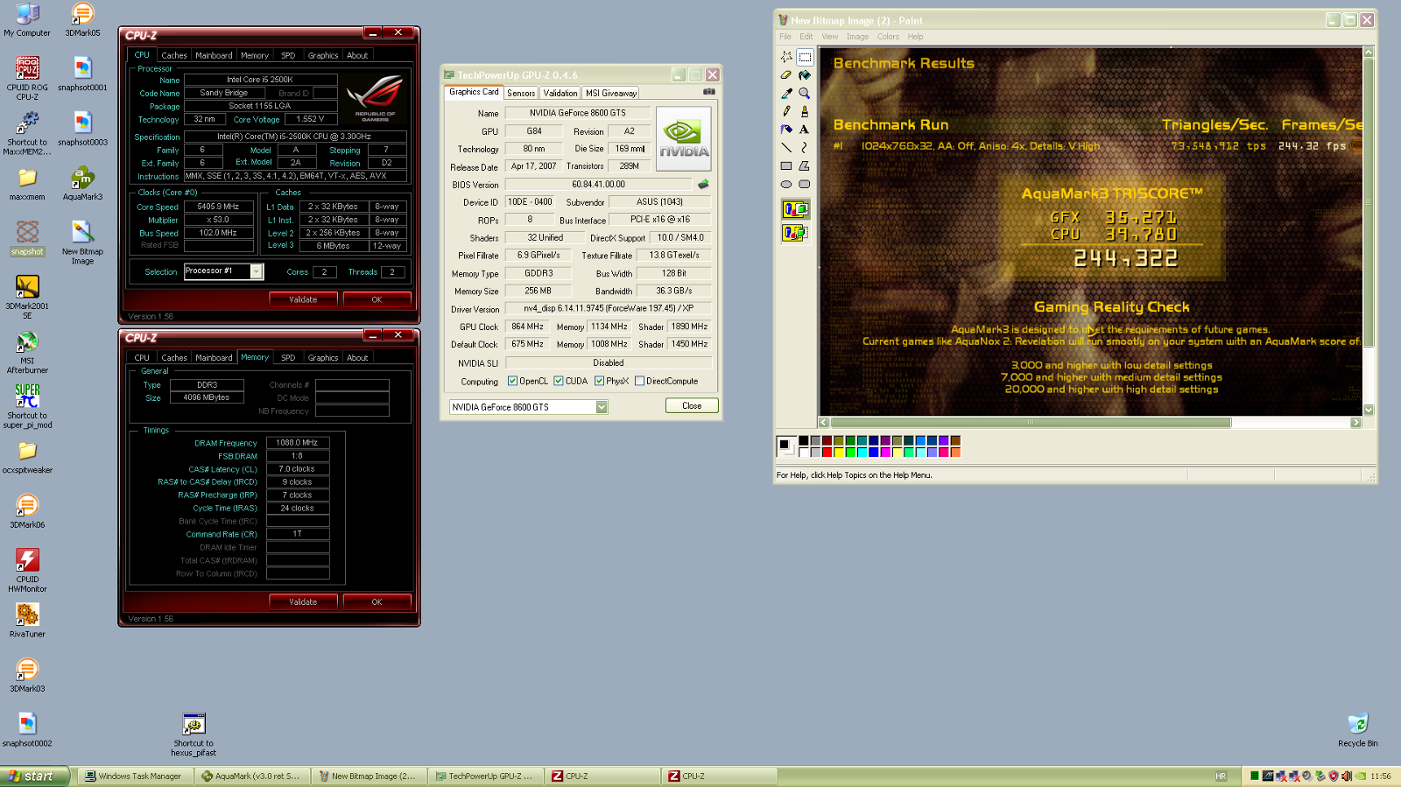This screenshot has width=1401, height=787.
Task: Open the RivaTuner desktop icon
Action: [27, 621]
